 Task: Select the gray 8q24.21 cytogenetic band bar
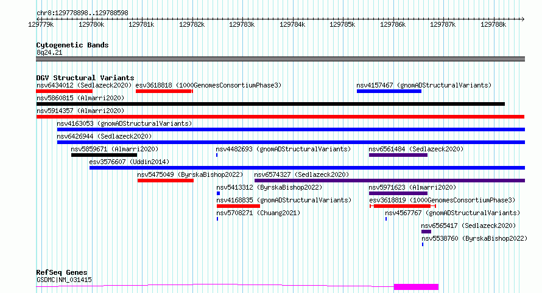280,59
